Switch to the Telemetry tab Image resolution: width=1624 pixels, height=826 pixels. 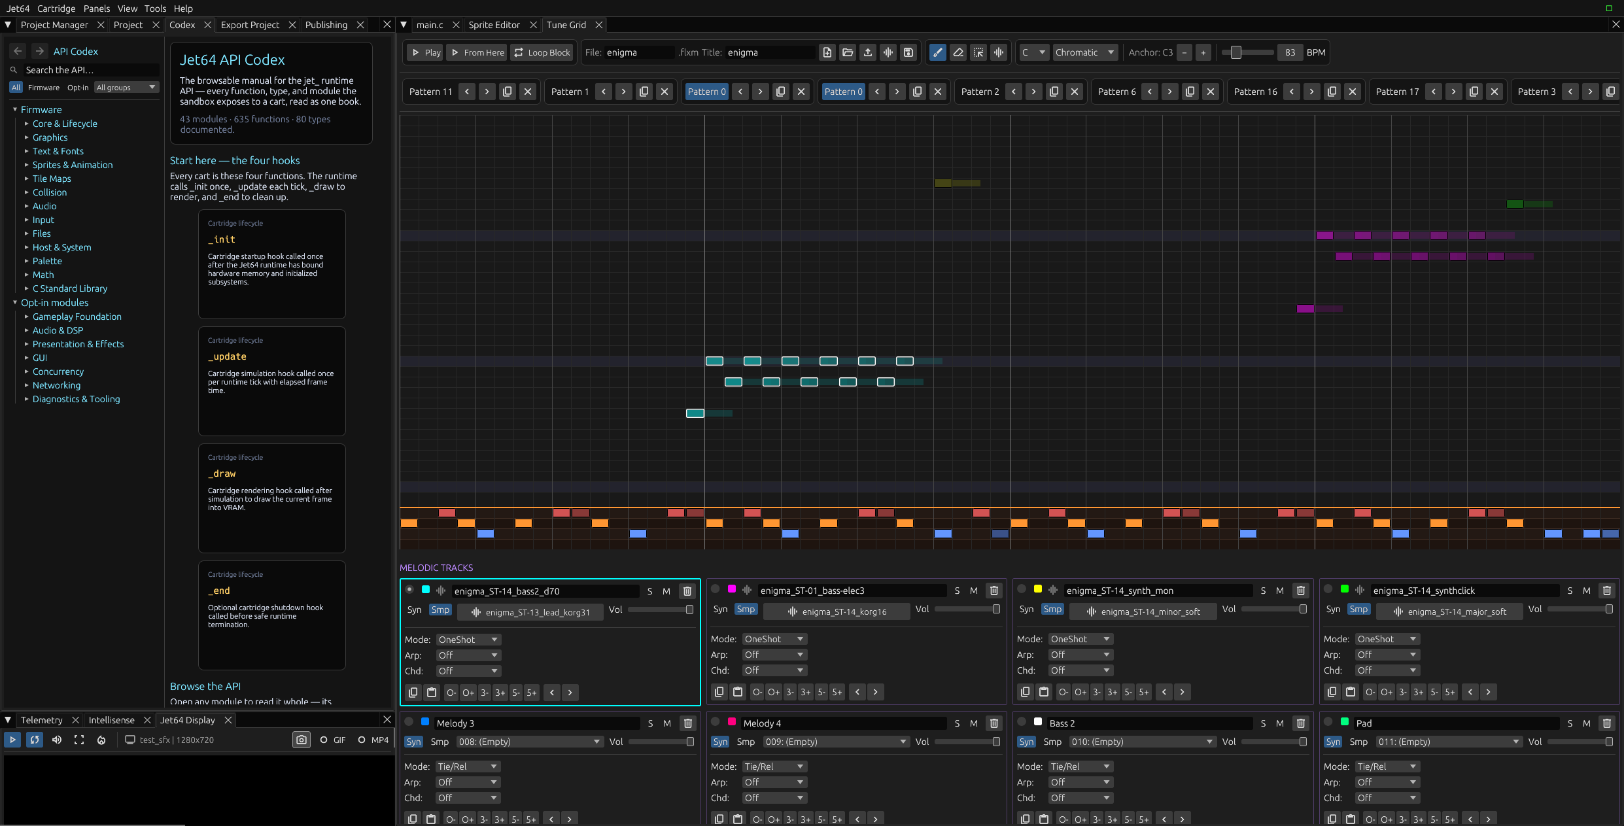click(x=42, y=720)
